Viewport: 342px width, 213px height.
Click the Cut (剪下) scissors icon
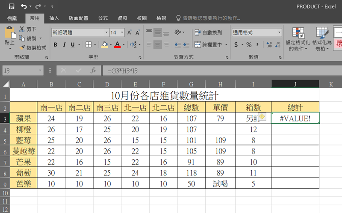pyautogui.click(x=22, y=29)
